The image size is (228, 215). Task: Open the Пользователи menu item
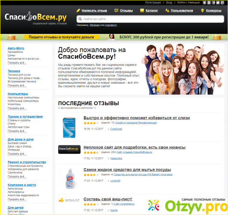[182, 11]
